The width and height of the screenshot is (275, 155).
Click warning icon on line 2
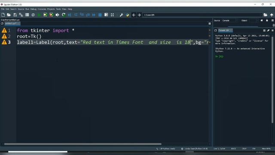tap(4, 36)
